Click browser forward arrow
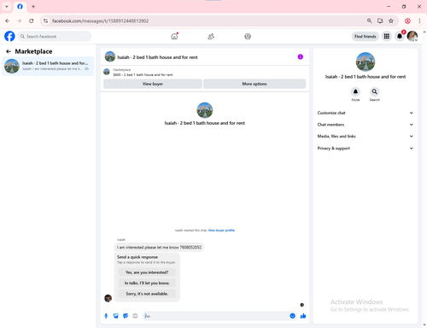Viewport: 427px width, 328px height. pos(19,20)
